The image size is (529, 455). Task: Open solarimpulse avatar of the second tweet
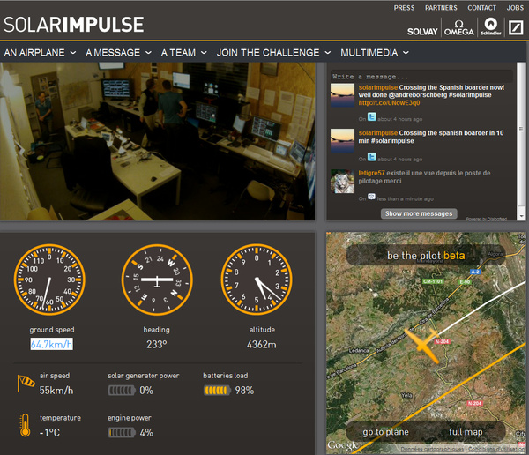[342, 140]
